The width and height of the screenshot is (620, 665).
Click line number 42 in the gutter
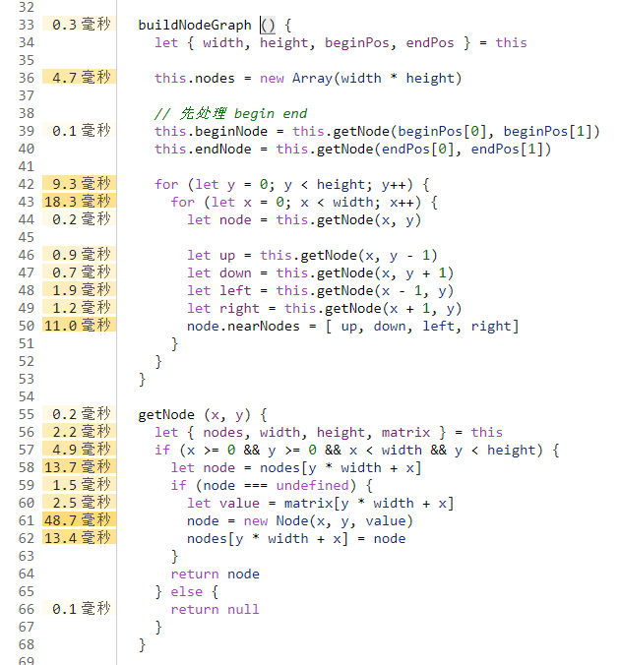[x=26, y=184]
